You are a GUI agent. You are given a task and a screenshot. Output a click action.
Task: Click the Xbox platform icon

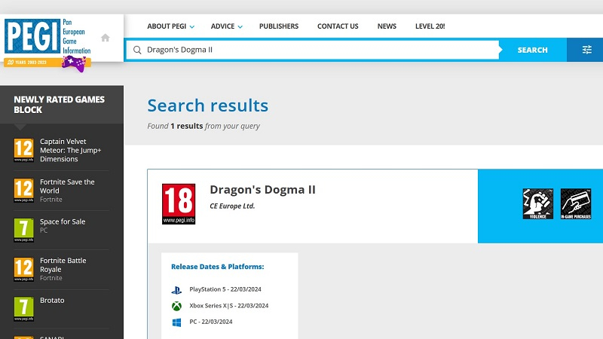[x=176, y=306]
